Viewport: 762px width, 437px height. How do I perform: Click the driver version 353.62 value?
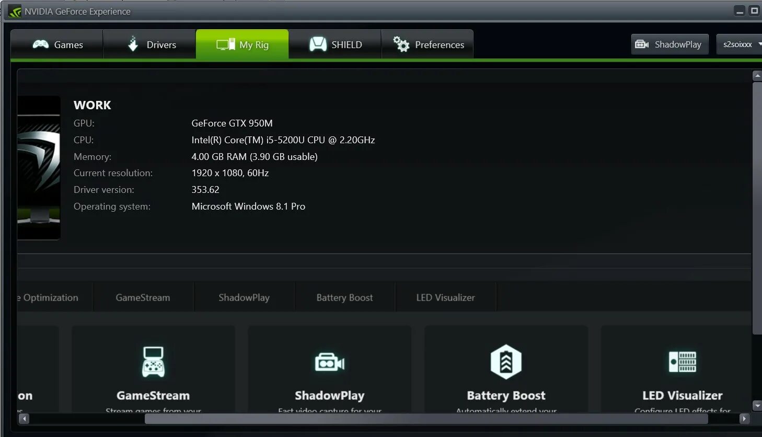205,190
